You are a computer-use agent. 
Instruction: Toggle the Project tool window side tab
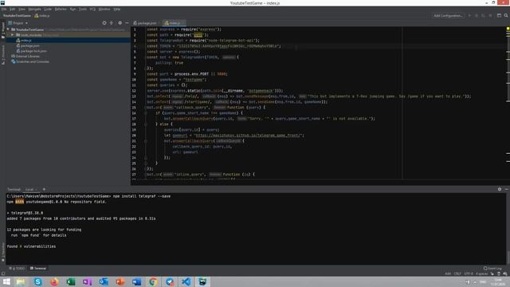click(x=3, y=30)
